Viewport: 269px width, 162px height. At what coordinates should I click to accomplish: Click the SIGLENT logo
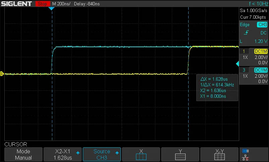(16, 4)
